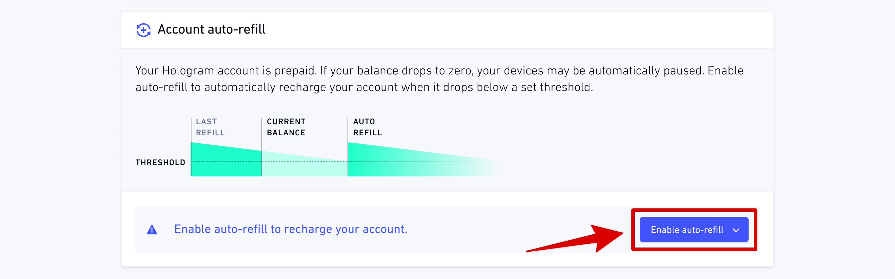Expand the Enable auto-refill dropdown chevron
Viewport: 895px width, 279px height.
point(736,230)
